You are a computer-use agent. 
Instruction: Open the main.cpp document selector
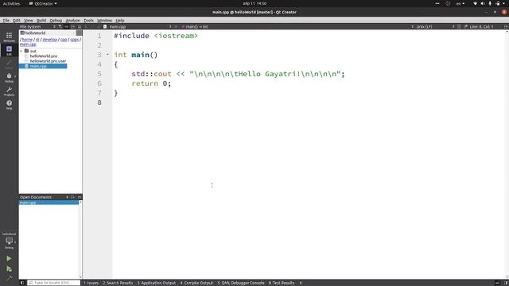[138, 26]
